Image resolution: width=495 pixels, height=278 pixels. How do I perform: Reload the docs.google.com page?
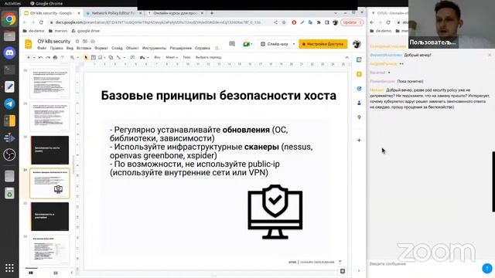coord(41,22)
